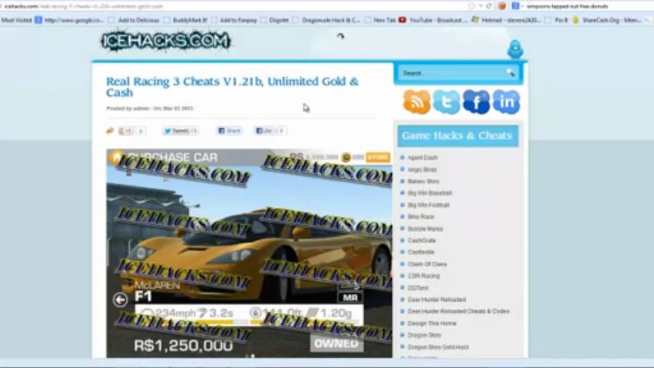The width and height of the screenshot is (654, 368).
Task: Open the address bar history dropdown arrow
Action: 481,6
